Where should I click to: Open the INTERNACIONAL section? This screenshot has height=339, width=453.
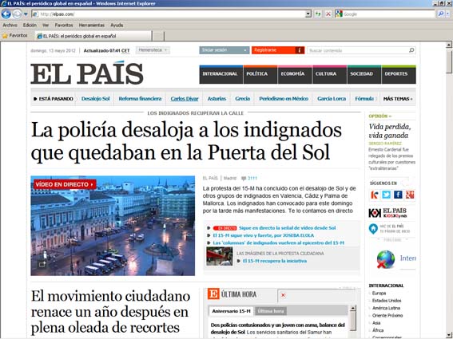[221, 74]
